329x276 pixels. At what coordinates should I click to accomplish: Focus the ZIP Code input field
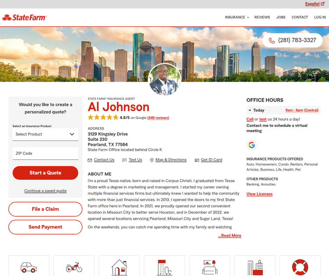coord(45,153)
